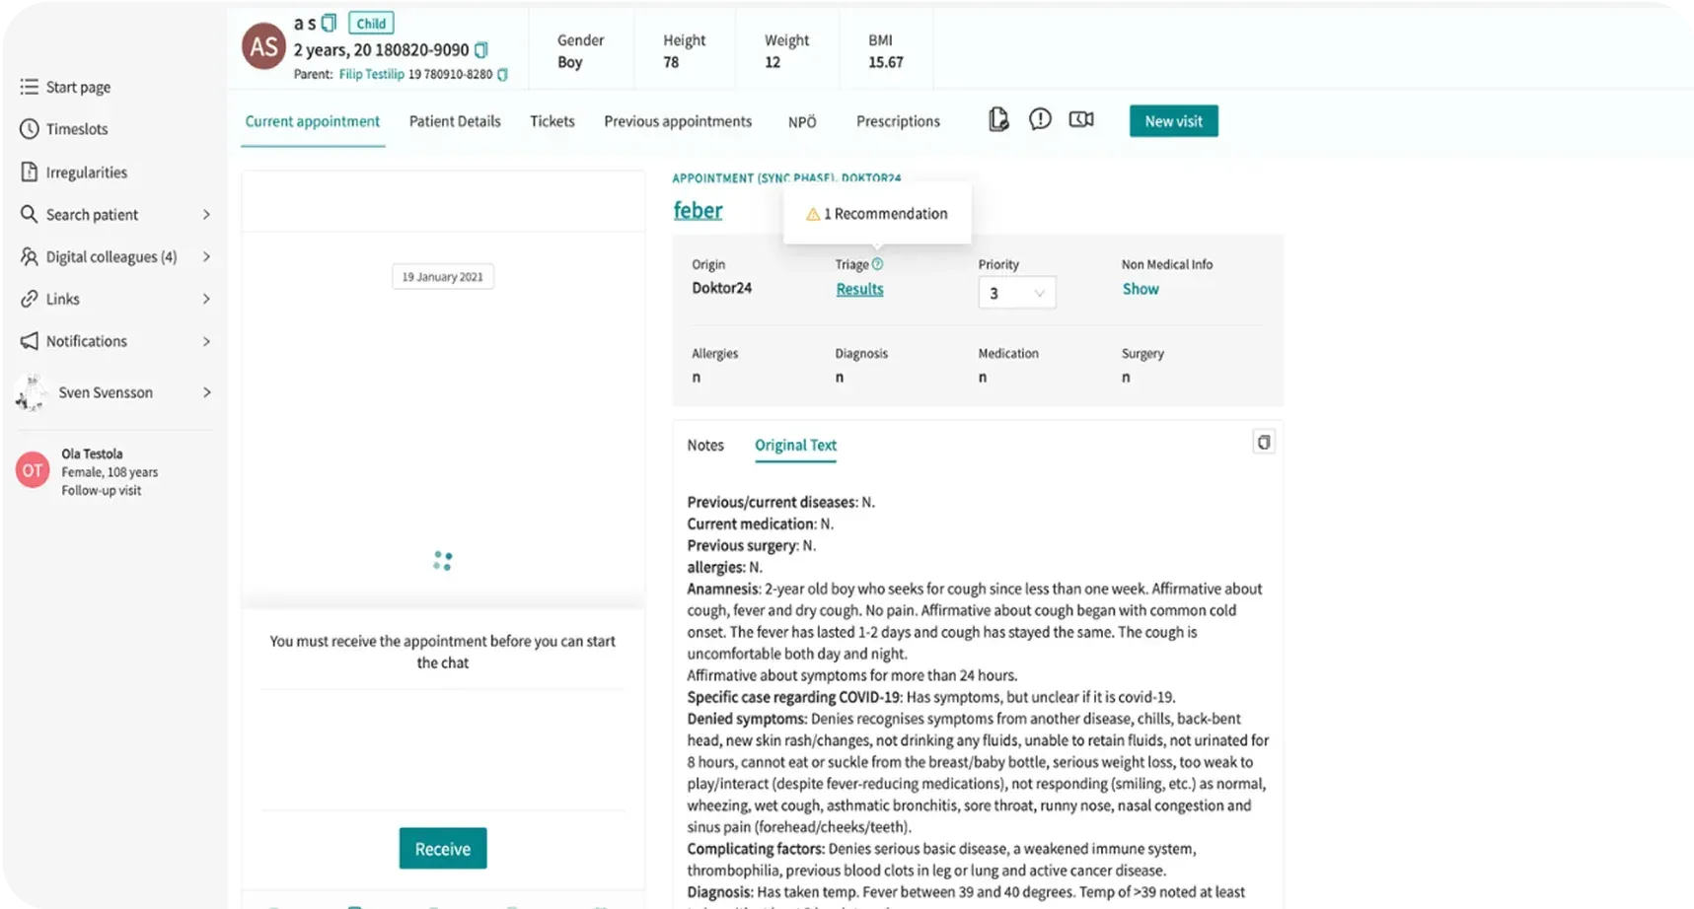Switch to the Notes tab
This screenshot has height=909, width=1694.
705,446
